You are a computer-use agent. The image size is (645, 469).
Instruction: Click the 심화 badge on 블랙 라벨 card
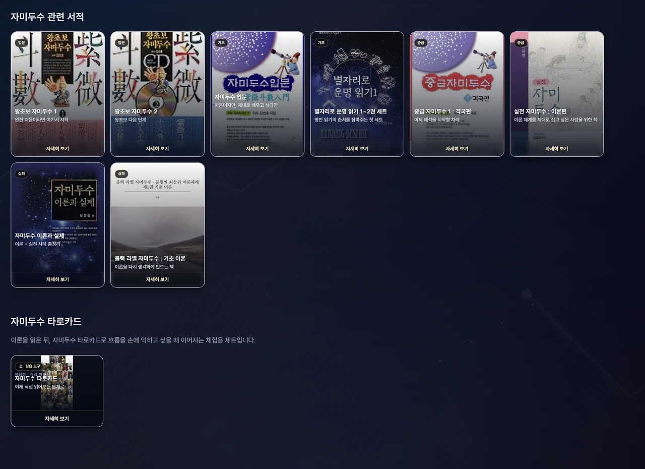(121, 174)
